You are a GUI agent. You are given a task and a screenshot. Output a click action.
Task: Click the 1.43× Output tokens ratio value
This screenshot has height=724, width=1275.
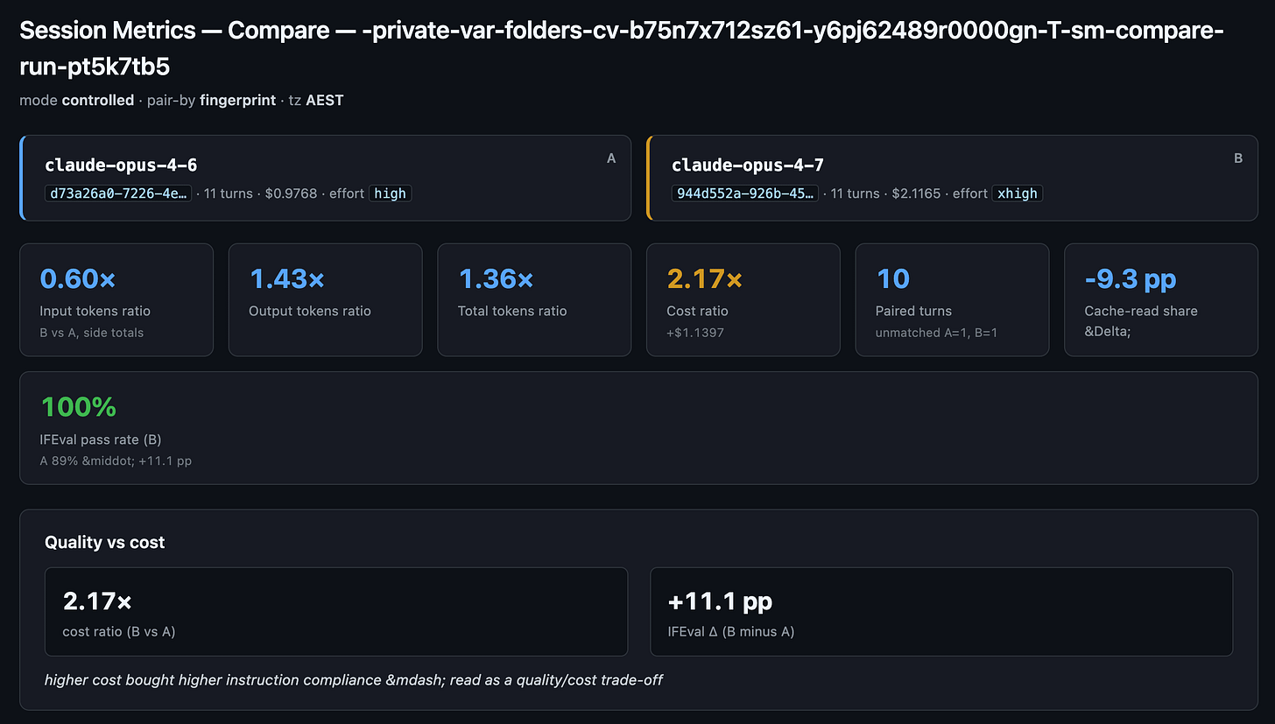point(287,279)
